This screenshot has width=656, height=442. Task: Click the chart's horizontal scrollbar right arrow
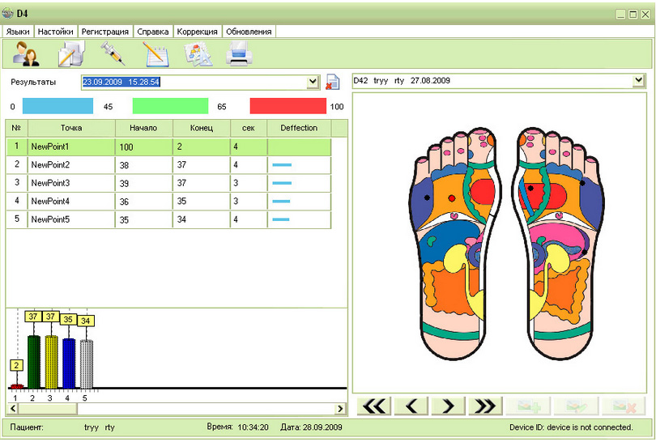pyautogui.click(x=340, y=410)
